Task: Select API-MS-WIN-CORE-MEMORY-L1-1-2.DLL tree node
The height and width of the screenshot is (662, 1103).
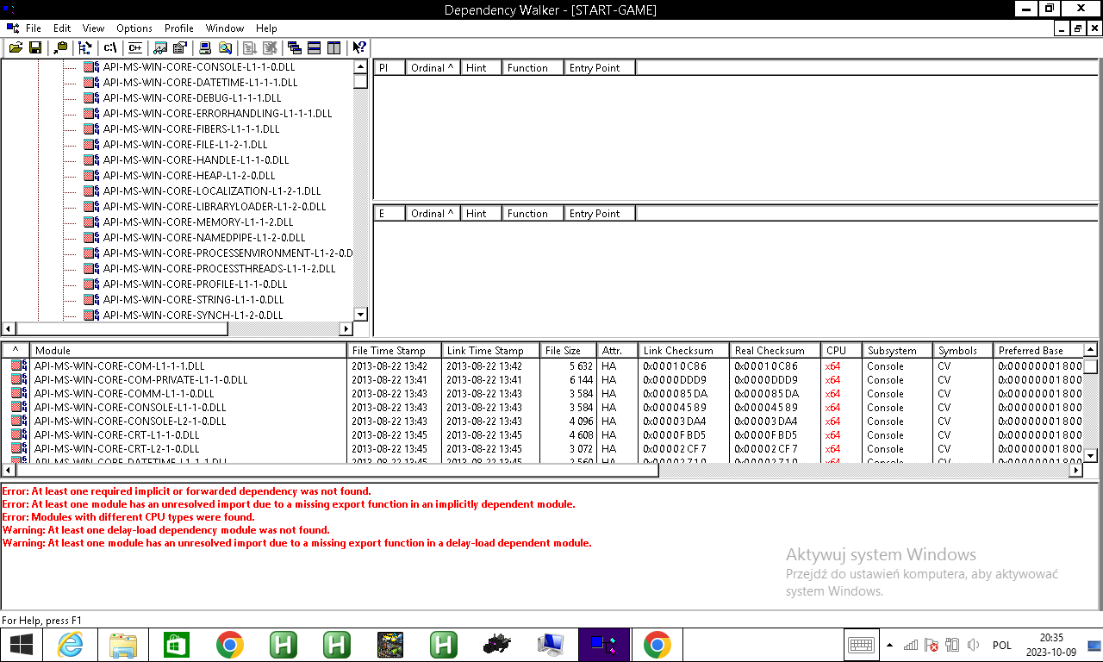Action: tap(198, 222)
